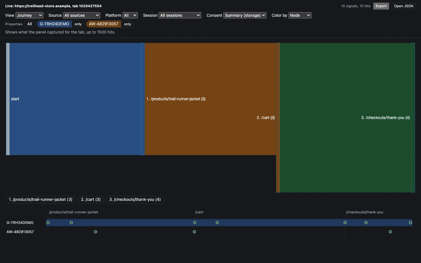421x263 pixels.
Task: Select the '2. /cart (3)' chip below the diagram
Action: [x=91, y=200]
